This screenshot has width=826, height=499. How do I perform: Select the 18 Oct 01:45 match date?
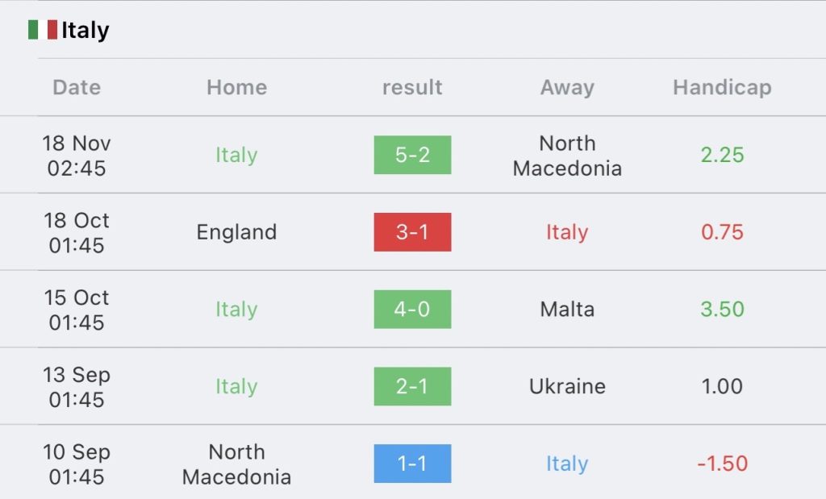pyautogui.click(x=77, y=233)
